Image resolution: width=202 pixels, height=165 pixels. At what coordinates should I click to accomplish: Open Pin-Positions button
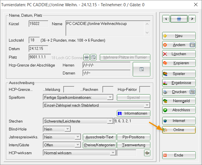pos(133,137)
